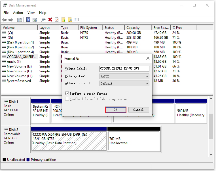Image resolution: width=216 pixels, height=171 pixels.
Task: Click the settings list toolbar icon
Action: pos(76,20)
